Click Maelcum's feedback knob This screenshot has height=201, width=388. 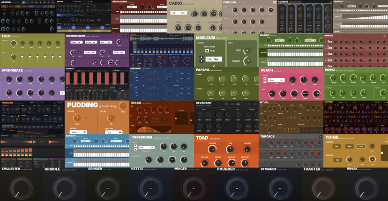[x=247, y=60]
